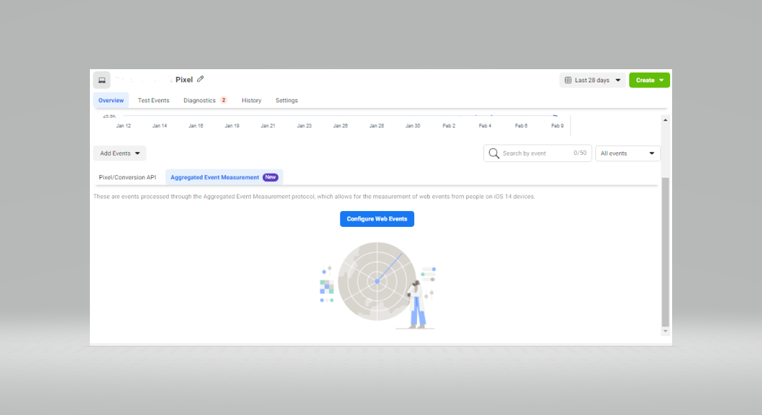762x415 pixels.
Task: Open the Add Events dropdown
Action: tap(120, 154)
